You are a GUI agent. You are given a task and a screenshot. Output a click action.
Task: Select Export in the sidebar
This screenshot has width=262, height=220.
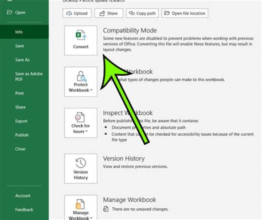(24, 121)
